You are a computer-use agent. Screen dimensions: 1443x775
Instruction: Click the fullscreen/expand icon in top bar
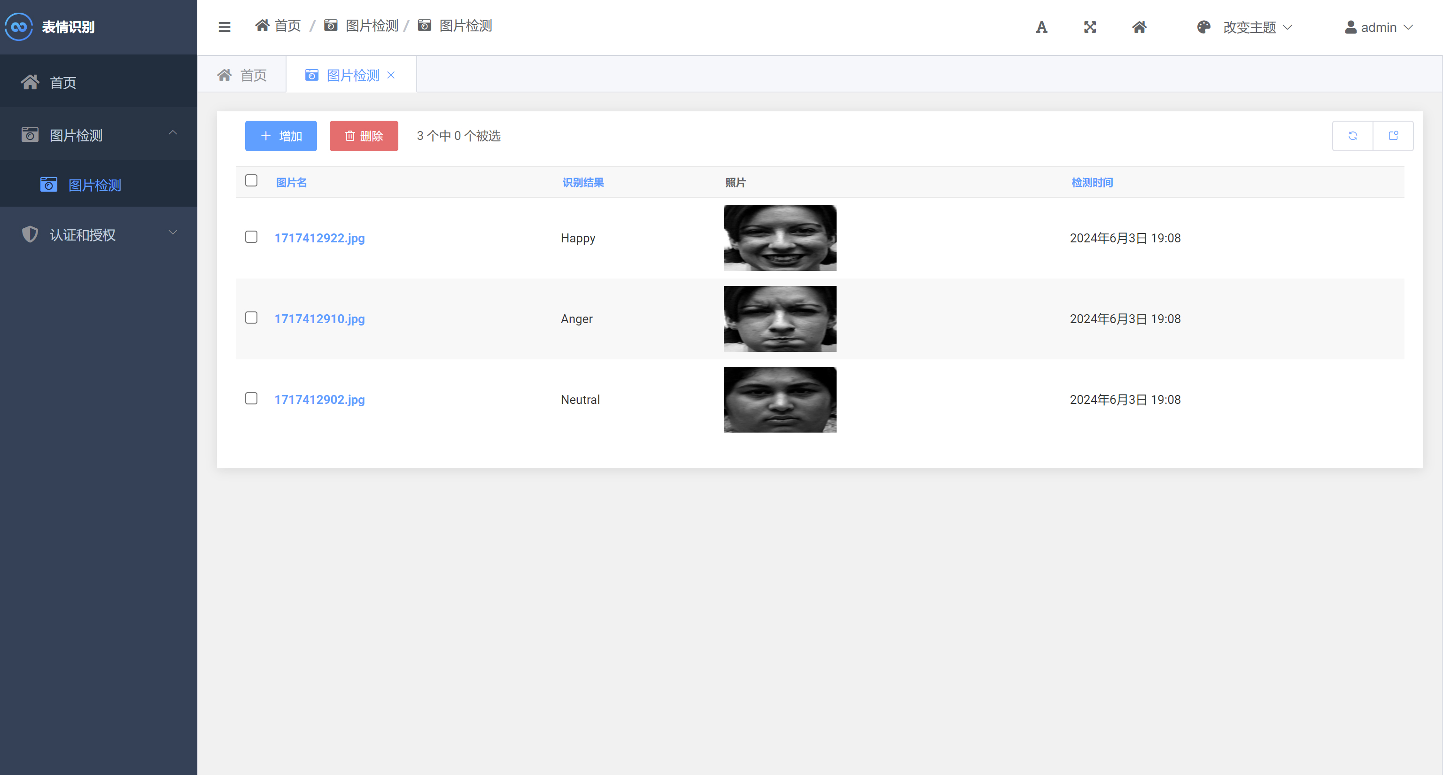click(x=1090, y=26)
